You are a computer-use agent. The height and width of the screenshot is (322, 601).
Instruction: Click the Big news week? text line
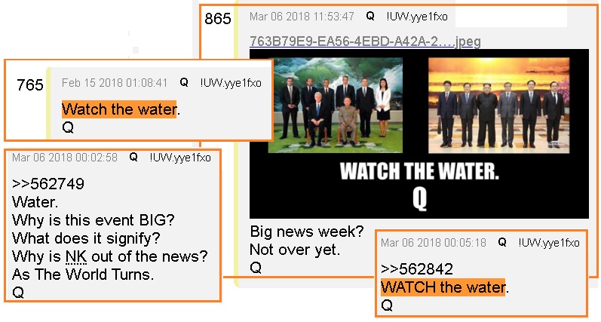pyautogui.click(x=307, y=232)
